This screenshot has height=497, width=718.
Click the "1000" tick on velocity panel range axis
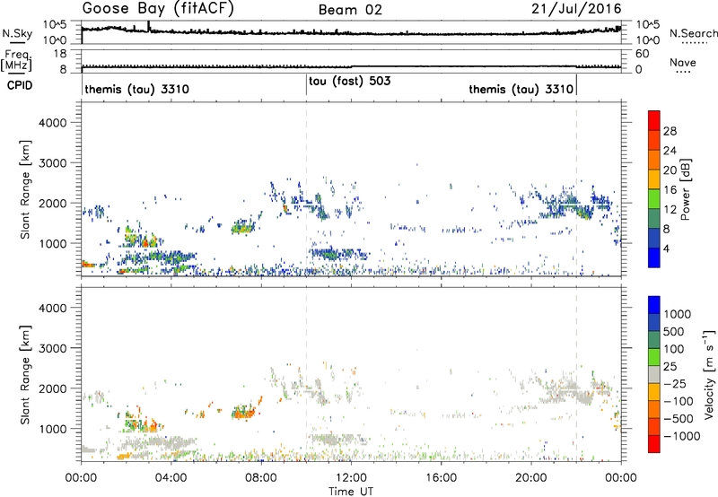(52, 429)
